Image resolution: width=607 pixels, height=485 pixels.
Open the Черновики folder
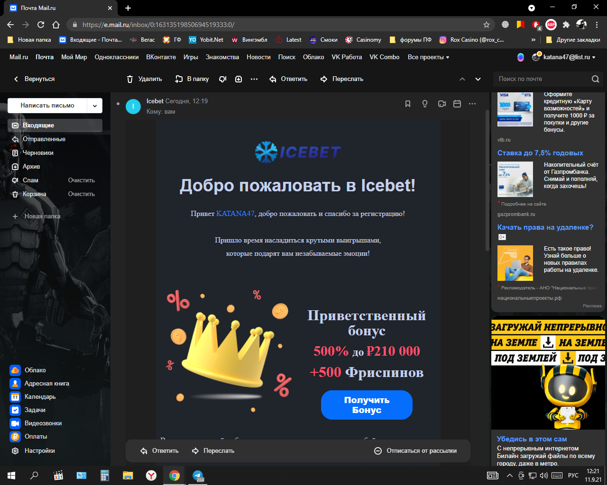[55, 153]
